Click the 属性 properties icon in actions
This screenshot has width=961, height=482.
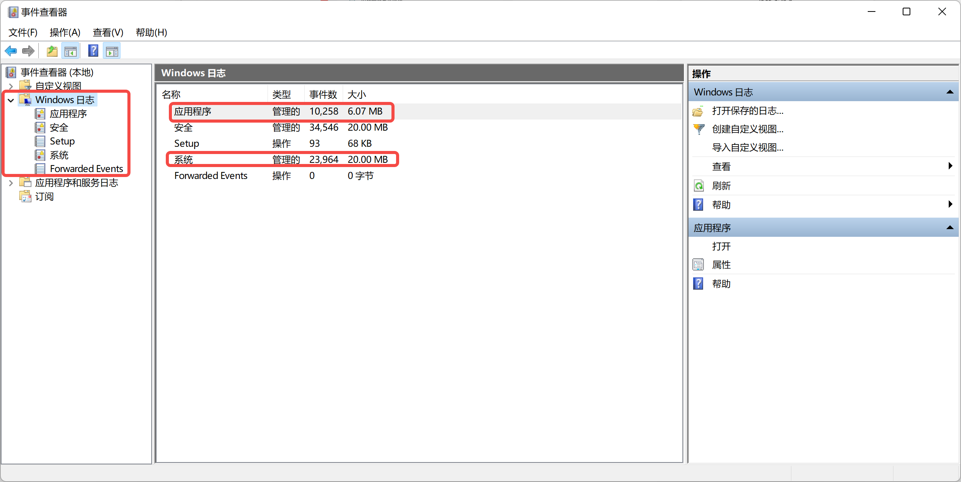point(698,264)
